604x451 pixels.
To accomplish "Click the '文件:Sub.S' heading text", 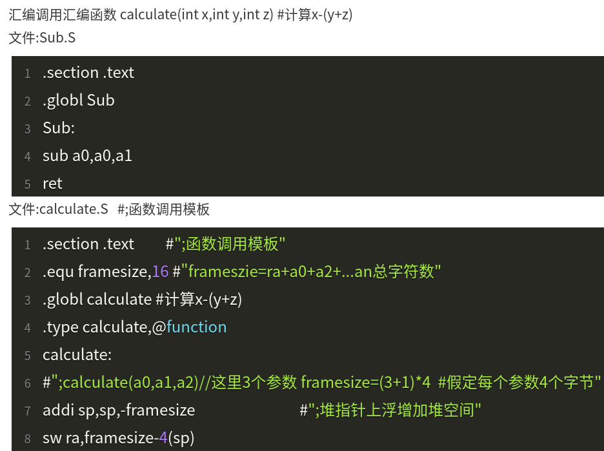I will 42,37.
